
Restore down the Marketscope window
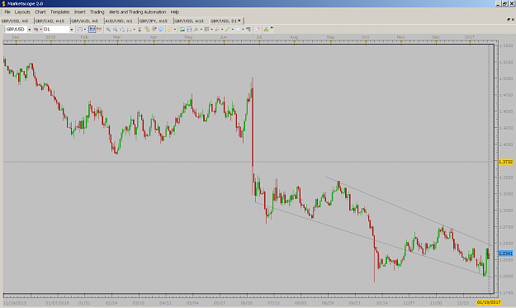[x=504, y=3]
